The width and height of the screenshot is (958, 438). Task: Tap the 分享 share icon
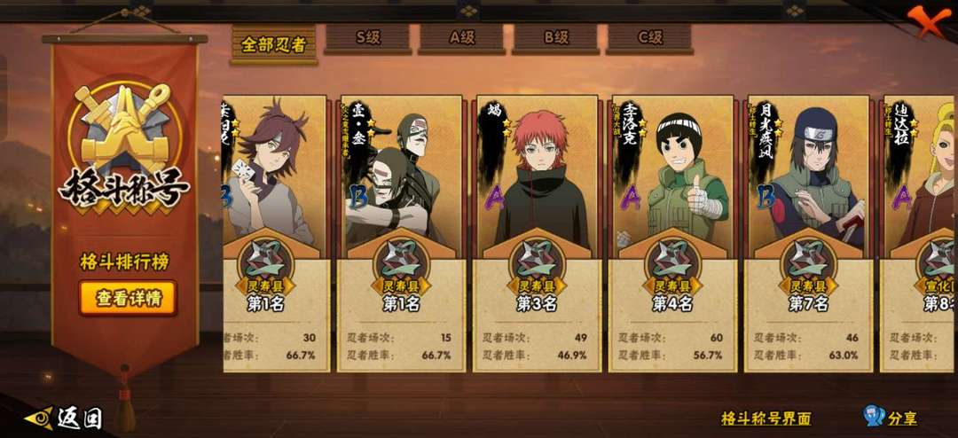(x=874, y=417)
